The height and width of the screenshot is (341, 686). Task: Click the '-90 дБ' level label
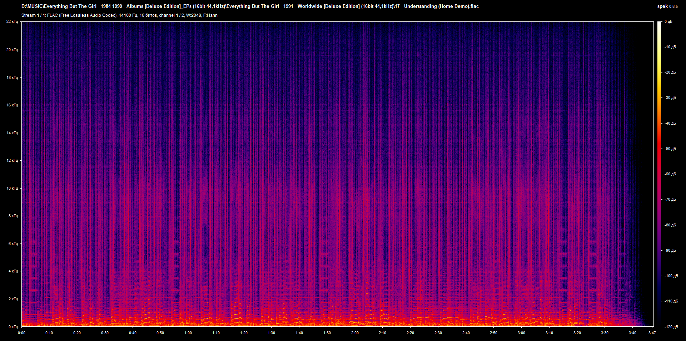pos(670,250)
